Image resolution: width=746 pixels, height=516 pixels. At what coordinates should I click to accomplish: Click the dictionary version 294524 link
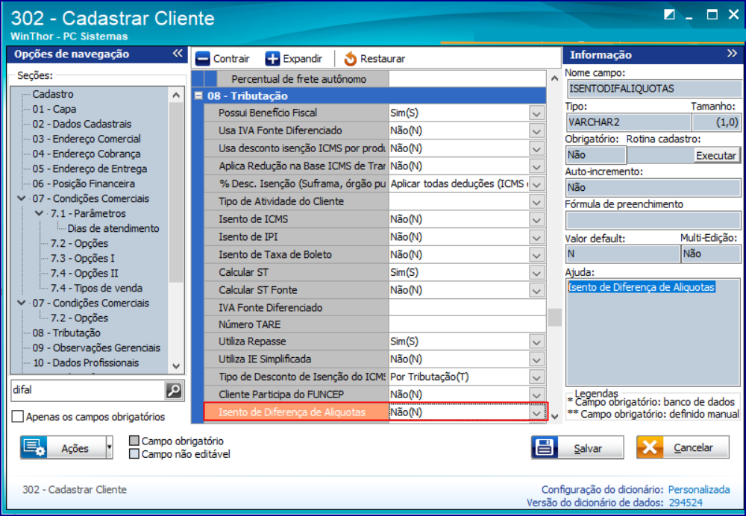(x=686, y=503)
